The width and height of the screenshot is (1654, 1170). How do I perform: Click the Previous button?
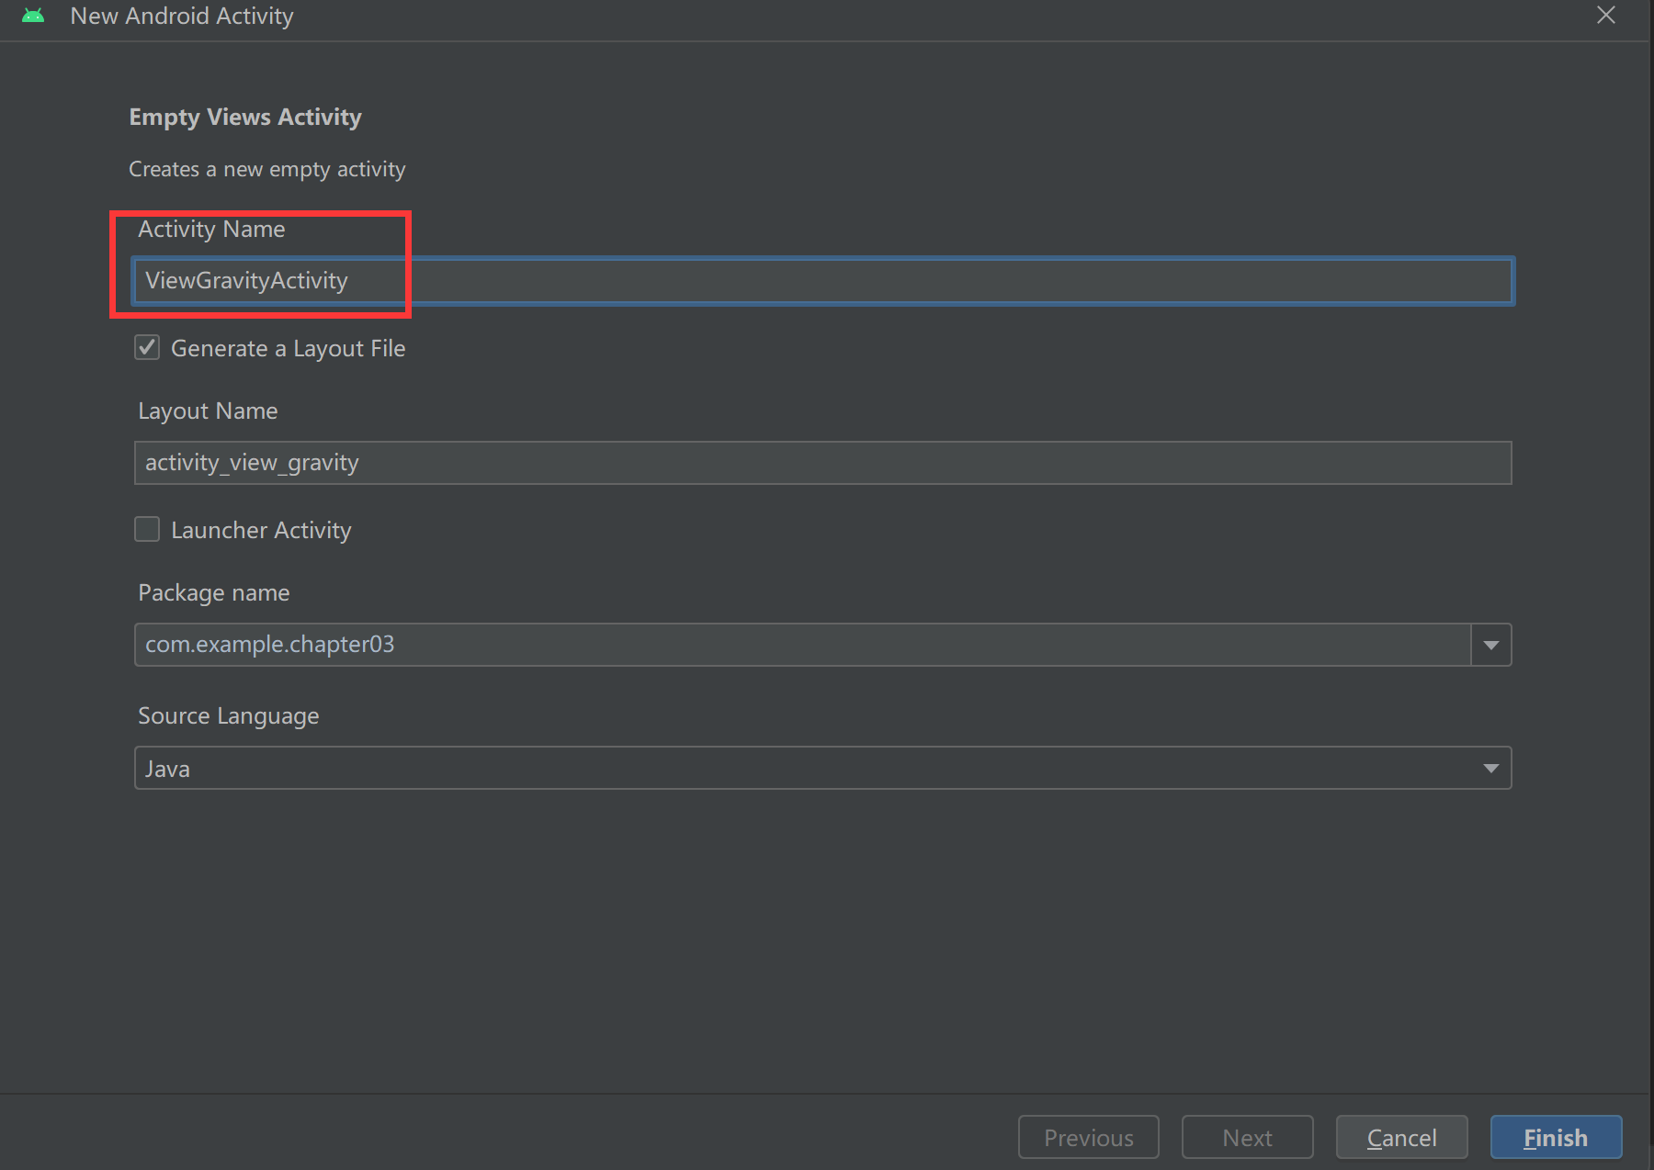point(1088,1137)
